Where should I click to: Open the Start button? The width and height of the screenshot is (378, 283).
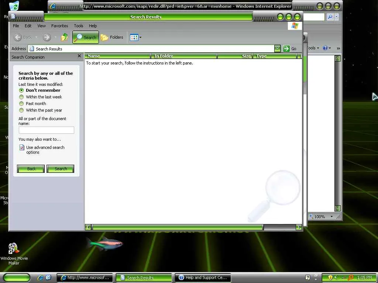click(17, 277)
